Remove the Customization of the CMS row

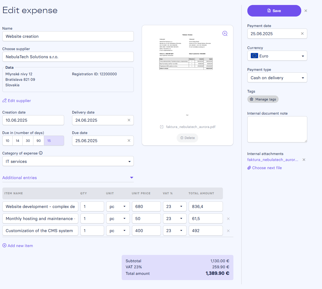pyautogui.click(x=228, y=231)
